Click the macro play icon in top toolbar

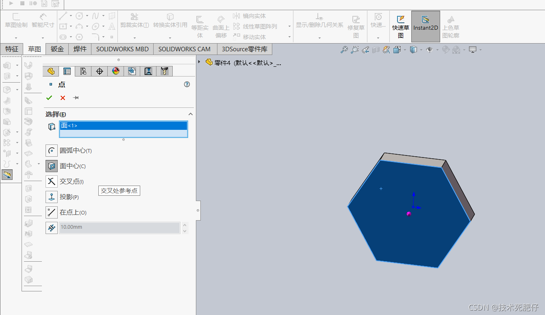(x=11, y=3)
